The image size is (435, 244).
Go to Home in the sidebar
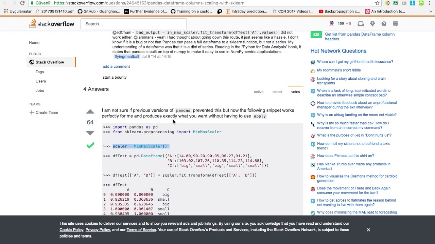click(34, 43)
